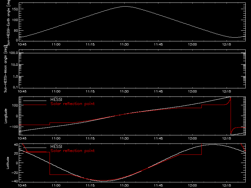Click the Sun-HESSI-Moon angle axis title
Image resolution: width=251 pixels, height=188 pixels.
(5, 69)
